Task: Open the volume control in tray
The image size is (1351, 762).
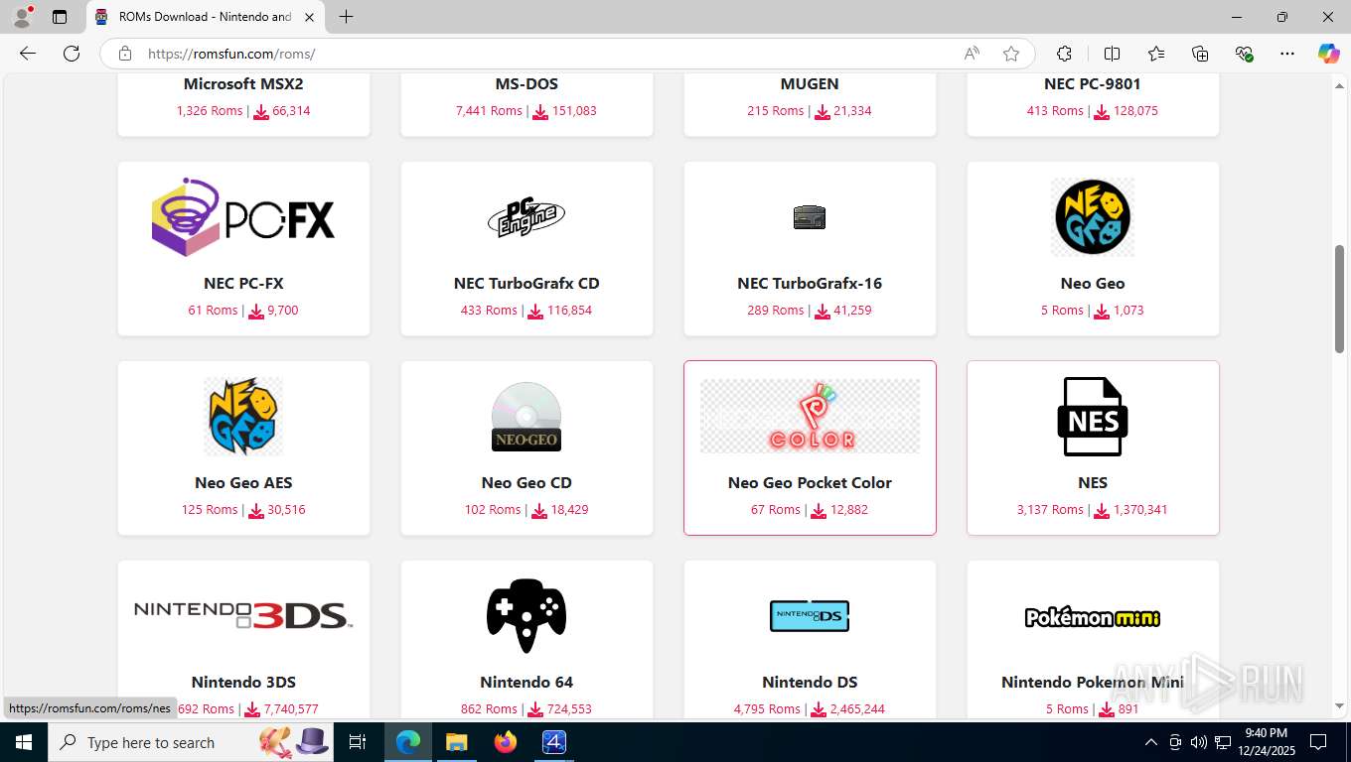Action: 1199,742
